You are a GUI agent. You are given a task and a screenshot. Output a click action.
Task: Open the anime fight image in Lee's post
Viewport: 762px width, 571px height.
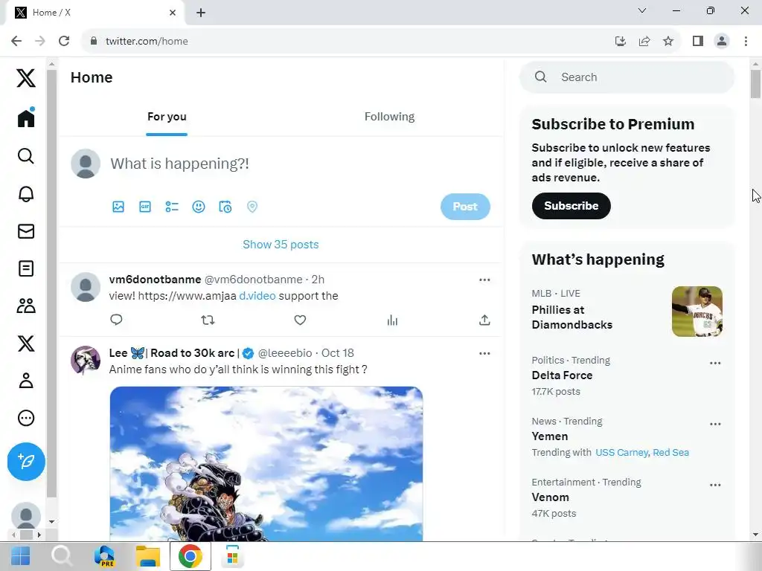pos(266,464)
